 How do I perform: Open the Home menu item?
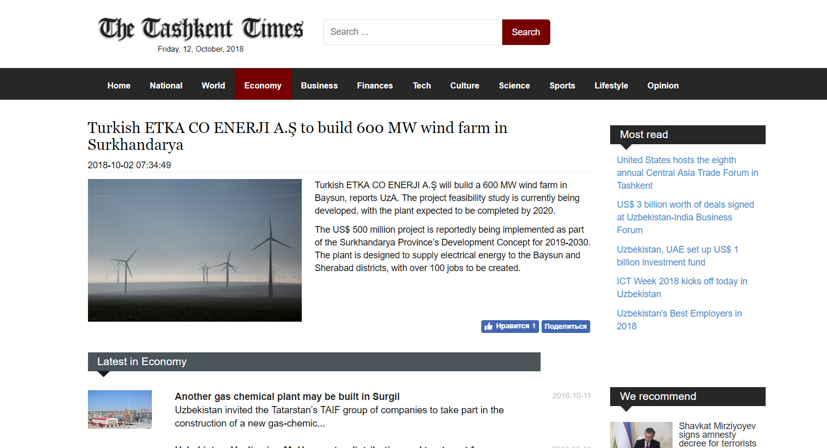coord(119,85)
